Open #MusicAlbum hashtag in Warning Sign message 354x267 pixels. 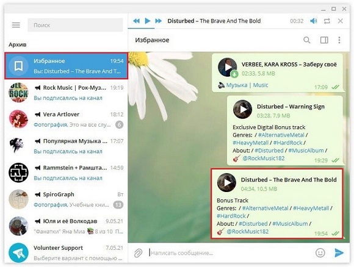[306, 151]
